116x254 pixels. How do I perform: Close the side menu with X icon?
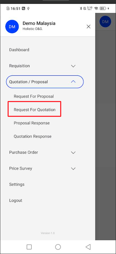[88, 27]
